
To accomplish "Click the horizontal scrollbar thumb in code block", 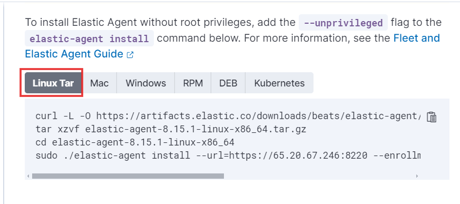I will (128, 176).
